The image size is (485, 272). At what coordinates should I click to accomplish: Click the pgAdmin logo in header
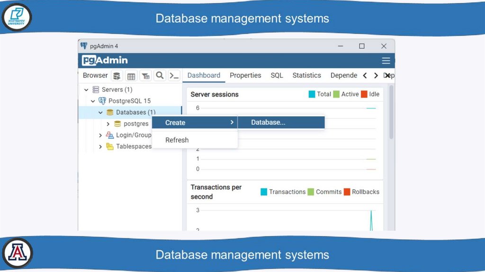click(105, 60)
